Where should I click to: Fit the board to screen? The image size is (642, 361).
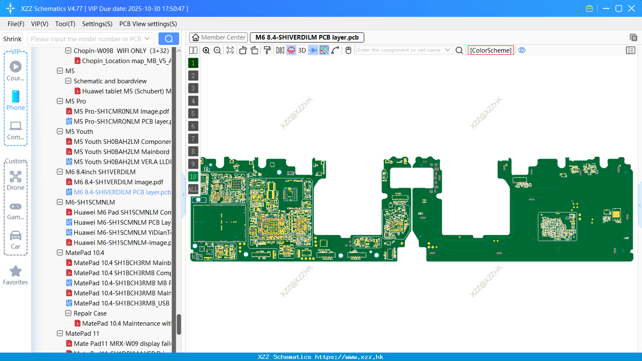pyautogui.click(x=230, y=50)
